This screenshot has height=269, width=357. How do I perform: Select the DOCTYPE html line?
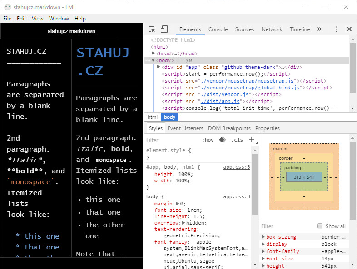173,40
